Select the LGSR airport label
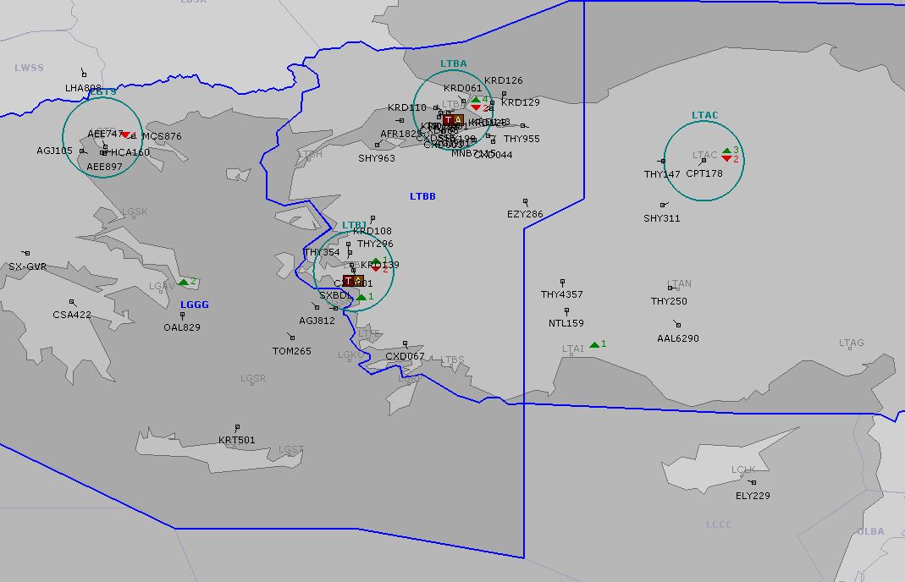This screenshot has width=905, height=582. 253,378
